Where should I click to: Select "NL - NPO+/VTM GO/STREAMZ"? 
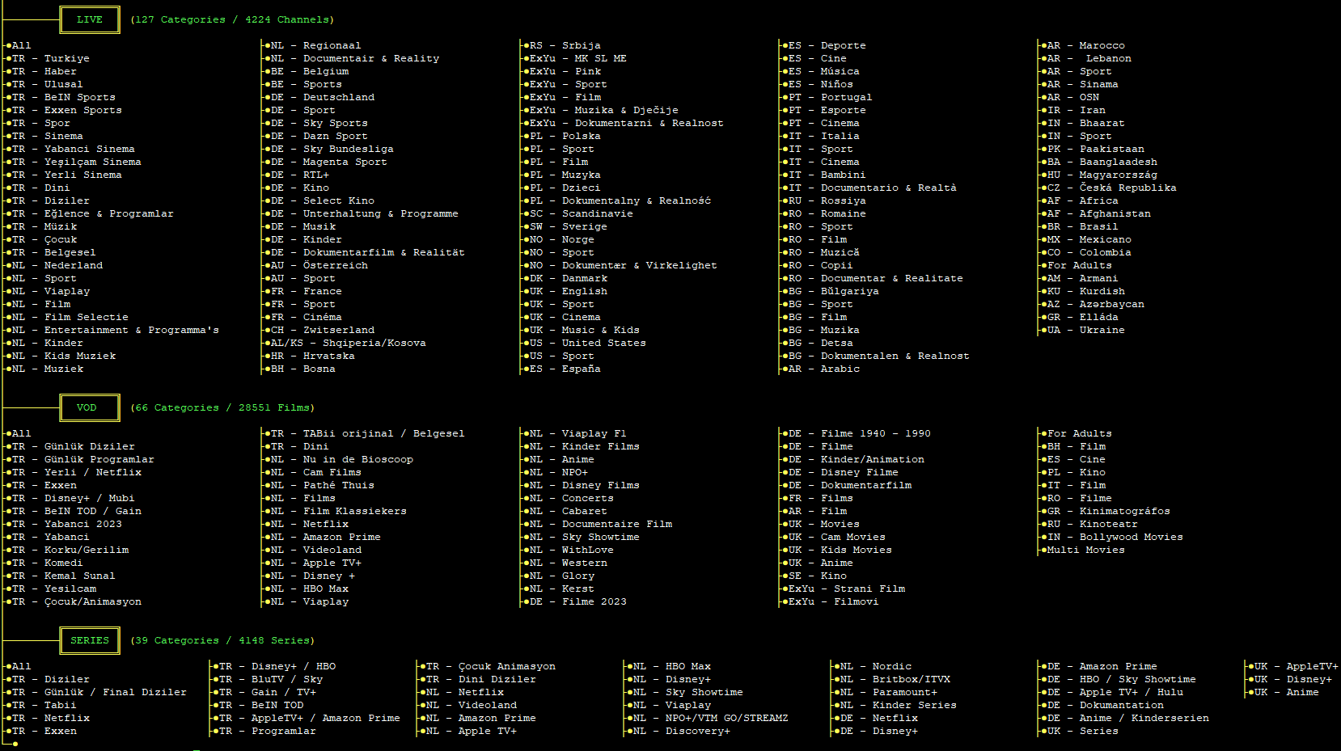point(711,718)
